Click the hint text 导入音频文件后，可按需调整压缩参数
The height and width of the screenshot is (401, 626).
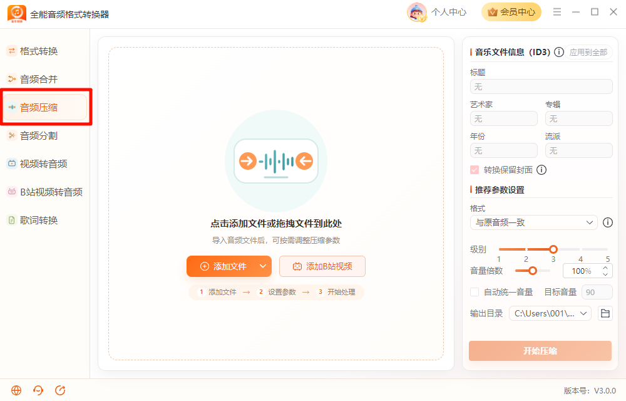click(x=276, y=241)
